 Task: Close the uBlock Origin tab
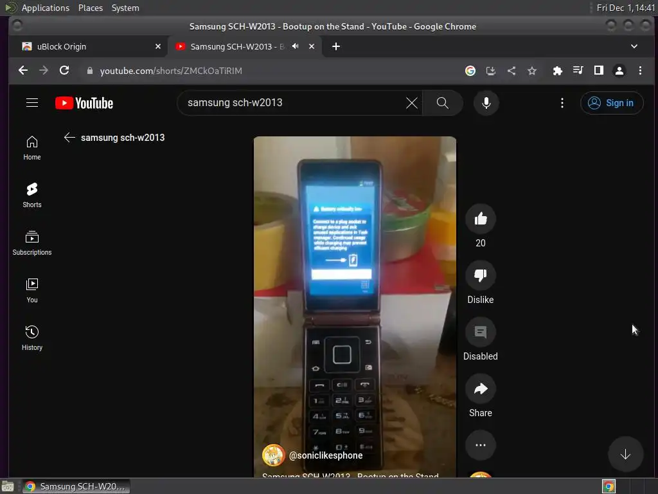(158, 46)
